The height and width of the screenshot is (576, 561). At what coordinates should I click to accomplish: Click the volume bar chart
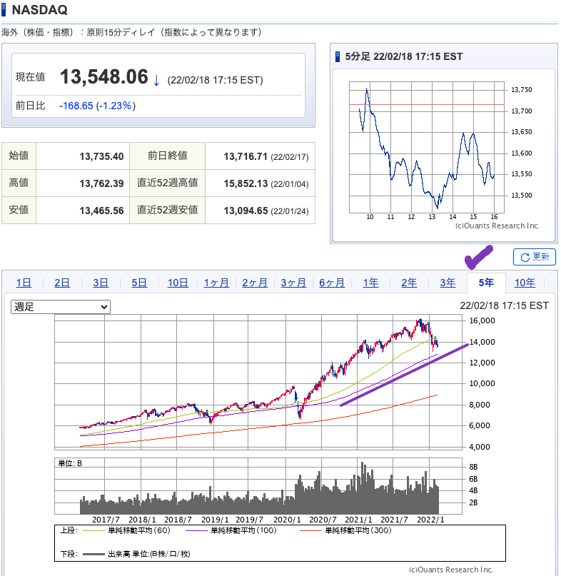coord(258,486)
